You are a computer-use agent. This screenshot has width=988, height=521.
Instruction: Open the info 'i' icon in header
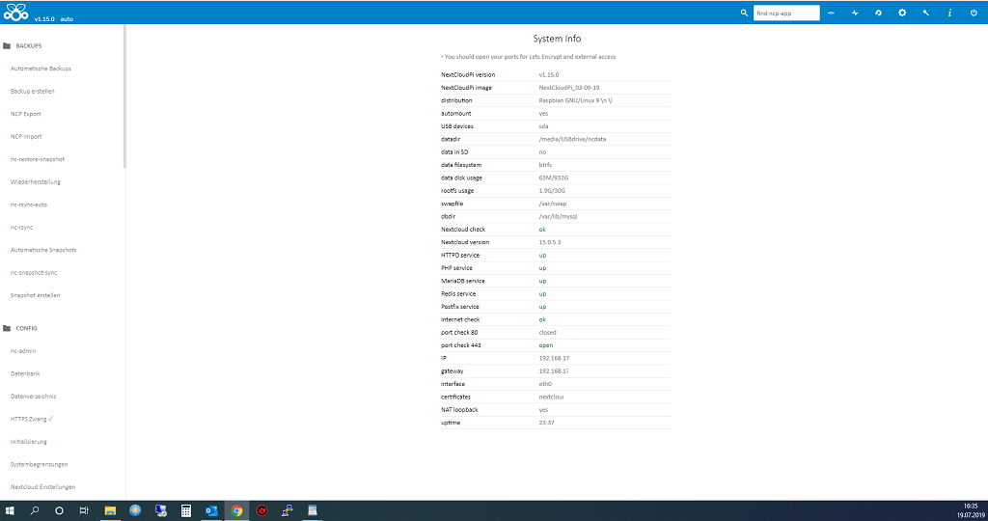949,13
